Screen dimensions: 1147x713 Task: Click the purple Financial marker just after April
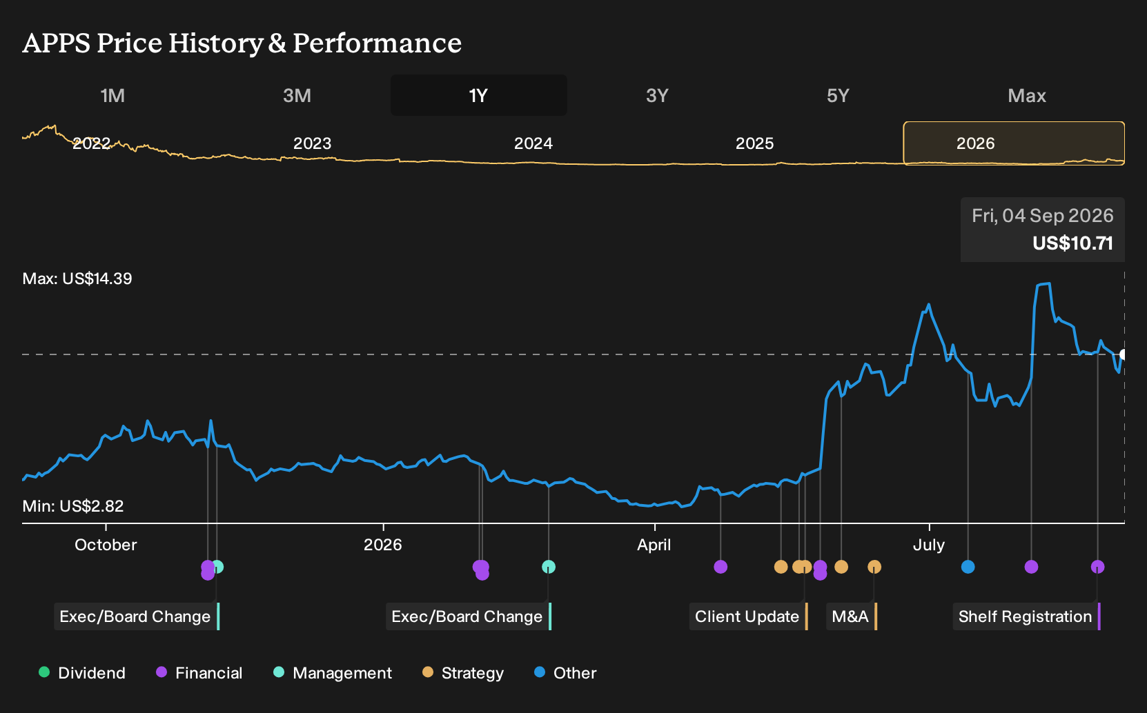[x=720, y=567]
